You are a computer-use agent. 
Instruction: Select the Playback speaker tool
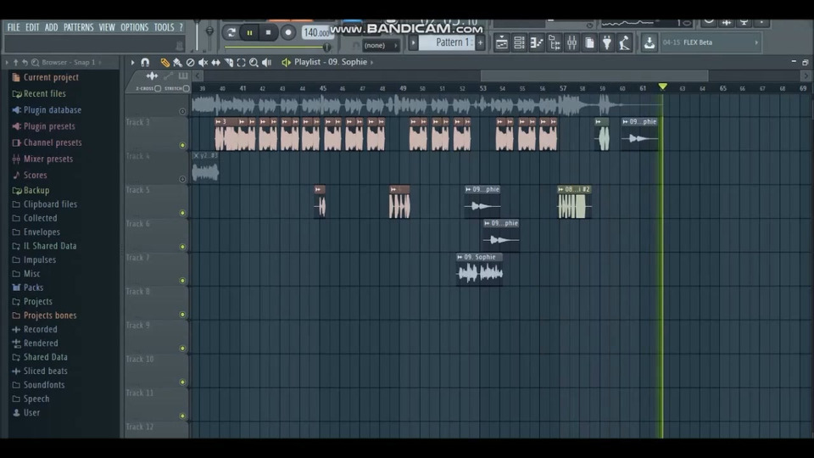(x=267, y=62)
